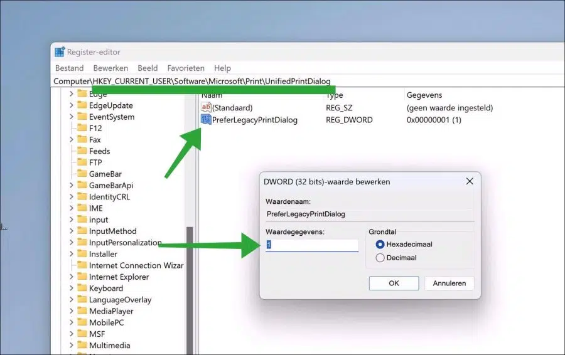565x355 pixels.
Task: Select the Fax folder icon
Action: (x=82, y=139)
